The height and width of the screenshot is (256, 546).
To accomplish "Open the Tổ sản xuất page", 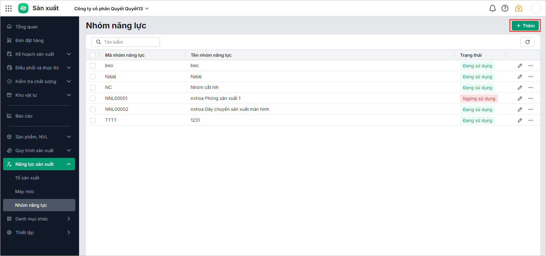I will tap(27, 178).
